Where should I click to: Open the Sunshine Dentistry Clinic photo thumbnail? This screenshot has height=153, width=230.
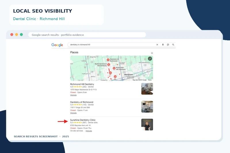click(147, 125)
